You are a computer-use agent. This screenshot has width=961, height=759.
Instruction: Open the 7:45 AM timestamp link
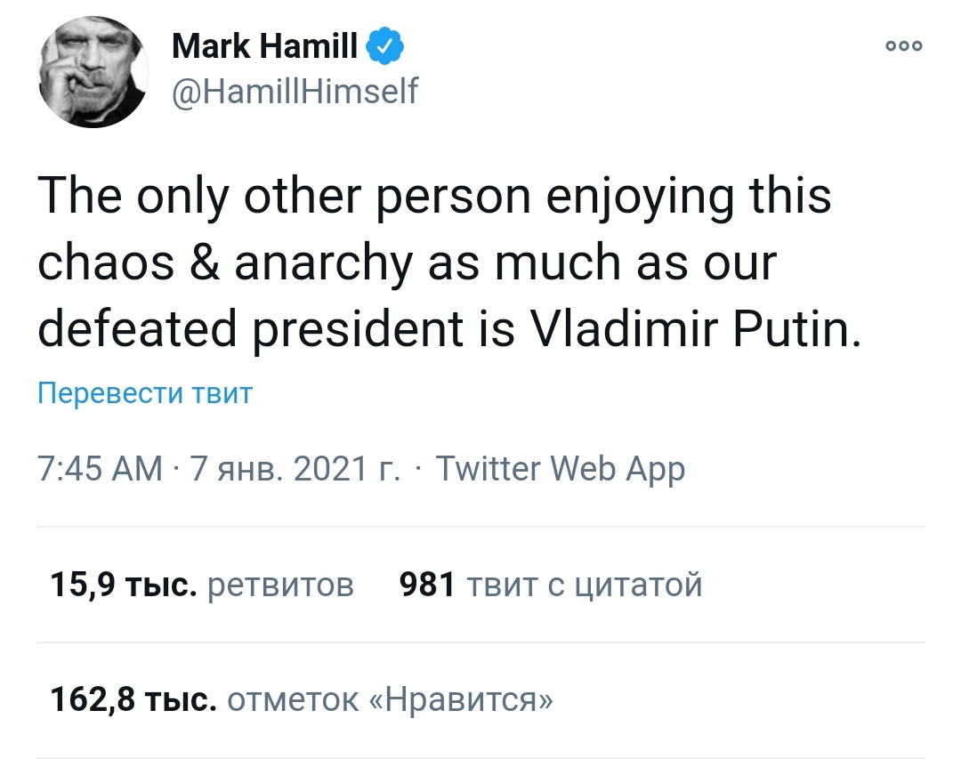[x=100, y=469]
